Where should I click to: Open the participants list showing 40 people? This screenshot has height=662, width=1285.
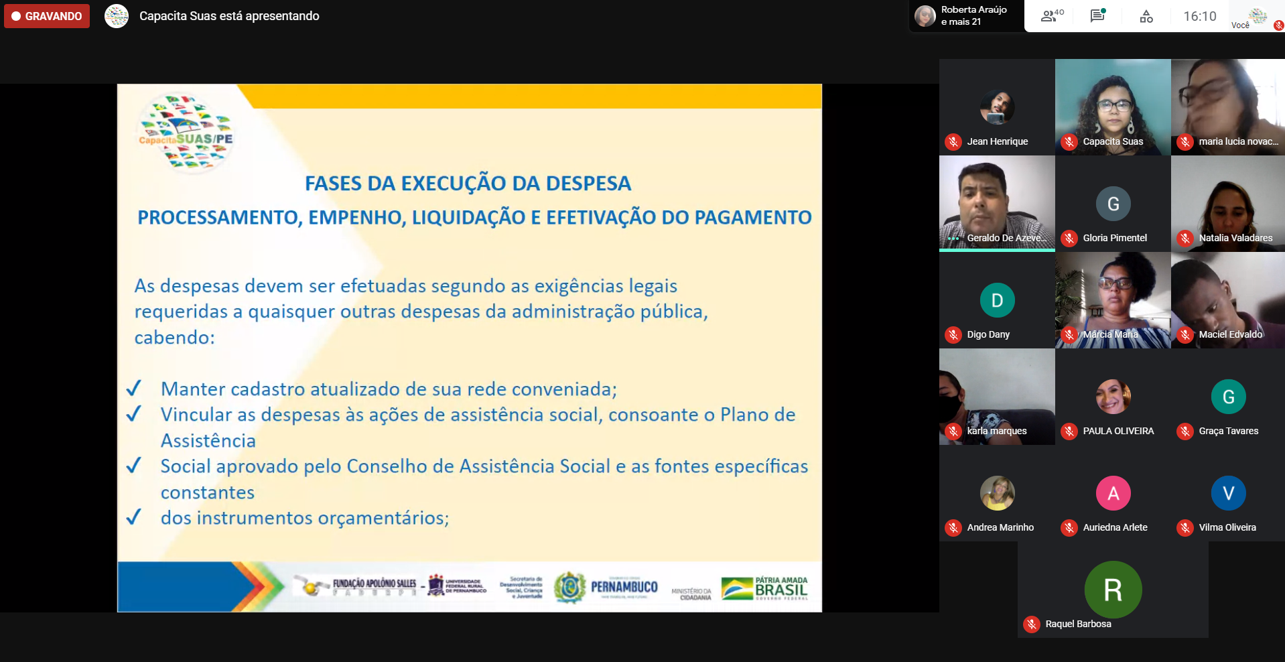[x=1052, y=16]
